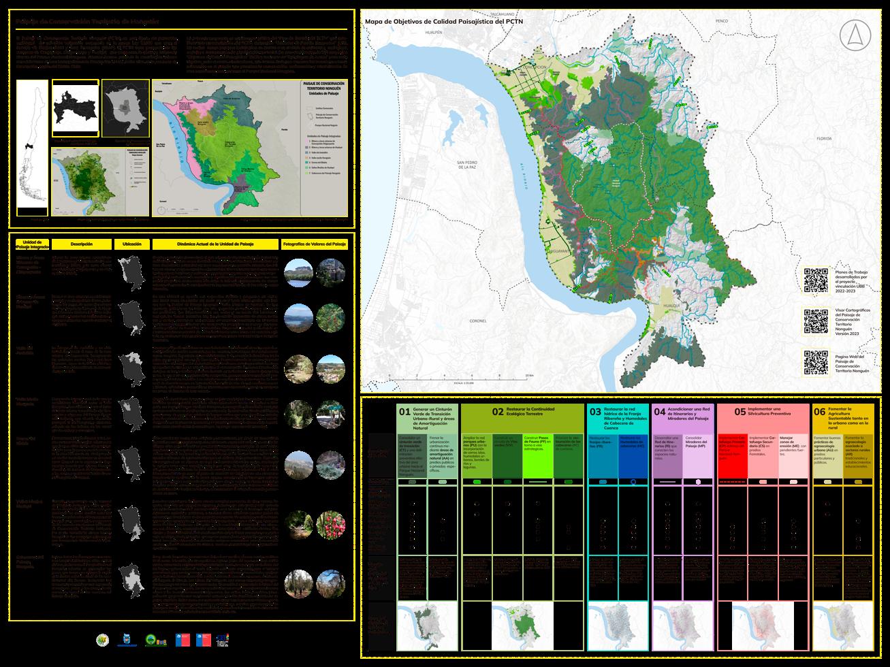The height and width of the screenshot is (667, 890).
Task: Select the 'Descripción' column header
Action: tap(81, 244)
